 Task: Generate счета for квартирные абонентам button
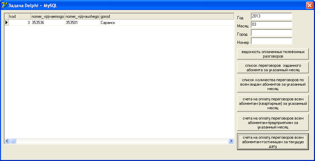(273, 103)
